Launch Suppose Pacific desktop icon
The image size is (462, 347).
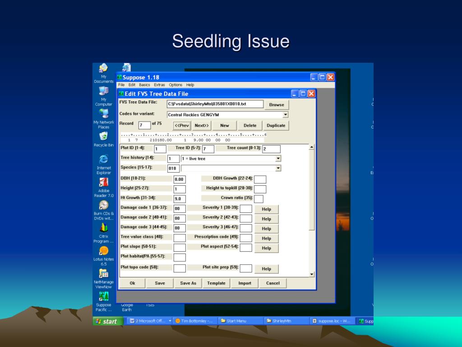103,301
